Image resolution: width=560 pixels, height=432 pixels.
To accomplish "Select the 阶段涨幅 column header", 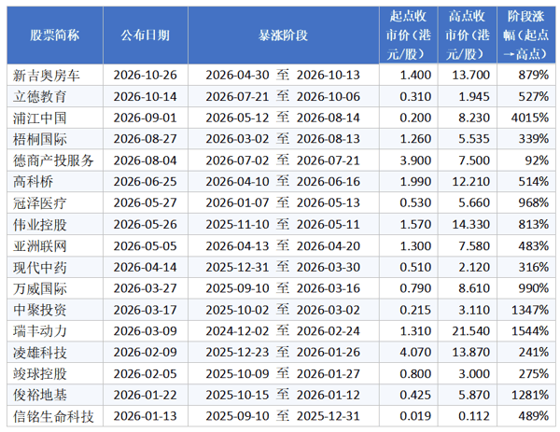I will [x=526, y=35].
